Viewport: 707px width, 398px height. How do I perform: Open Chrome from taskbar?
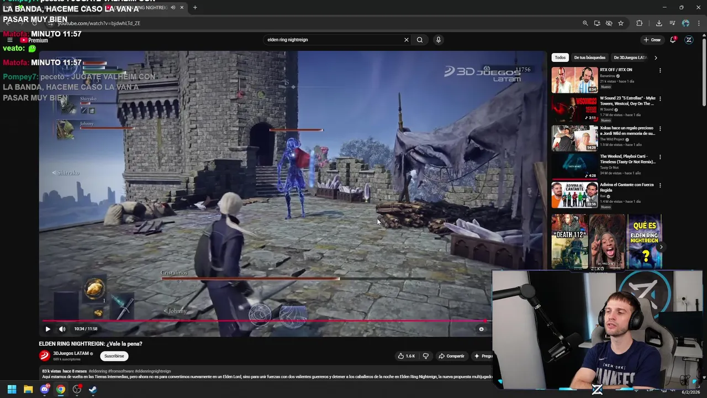click(x=61, y=389)
